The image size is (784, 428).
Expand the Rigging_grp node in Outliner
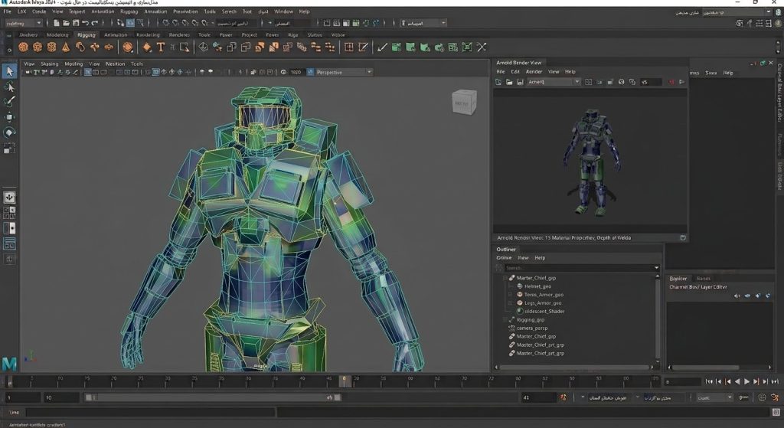coord(505,320)
